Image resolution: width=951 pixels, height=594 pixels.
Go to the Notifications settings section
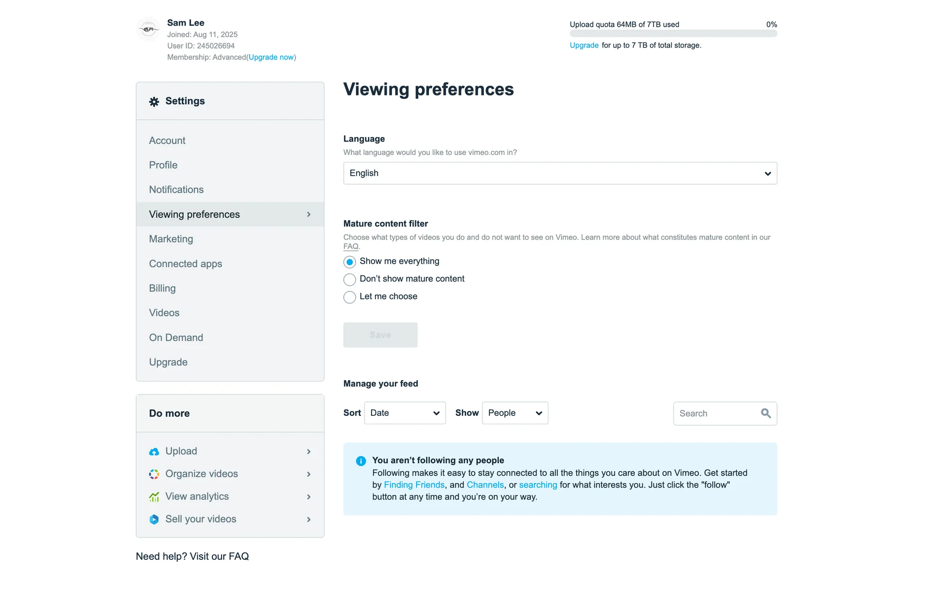[x=176, y=190]
